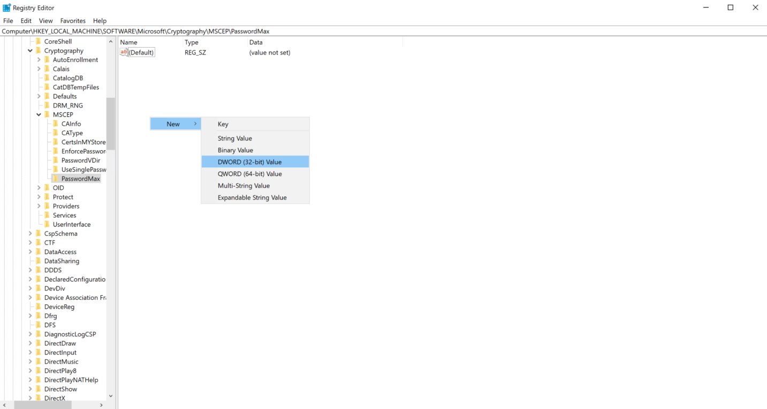Select Key from the New submenu
Viewport: 767px width, 409px height.
click(x=223, y=124)
